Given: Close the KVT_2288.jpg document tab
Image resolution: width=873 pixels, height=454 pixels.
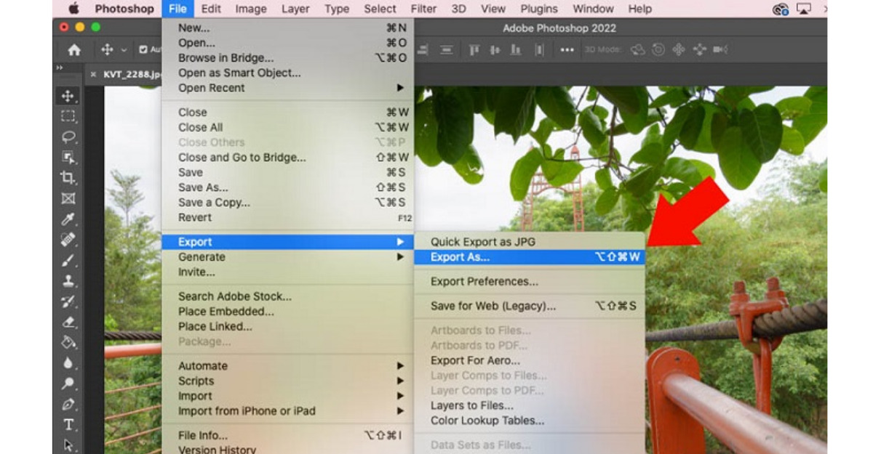Looking at the screenshot, I should point(93,74).
